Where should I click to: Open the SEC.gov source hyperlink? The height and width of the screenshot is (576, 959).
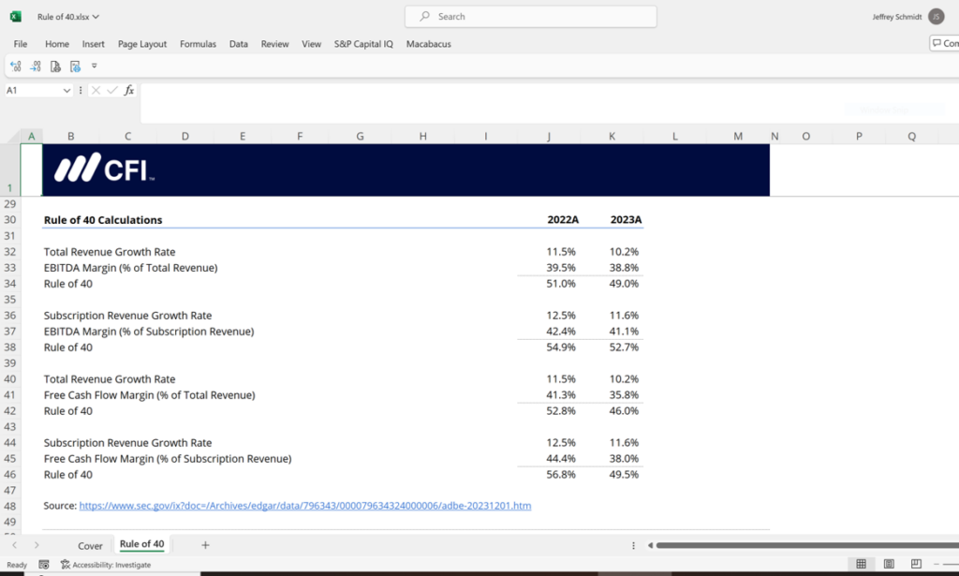point(305,505)
